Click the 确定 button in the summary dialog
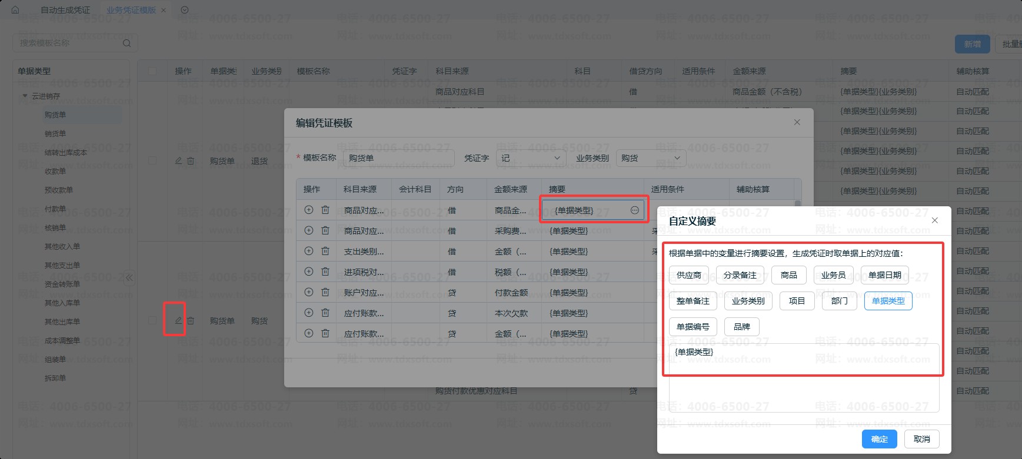The width and height of the screenshot is (1022, 459). (879, 439)
